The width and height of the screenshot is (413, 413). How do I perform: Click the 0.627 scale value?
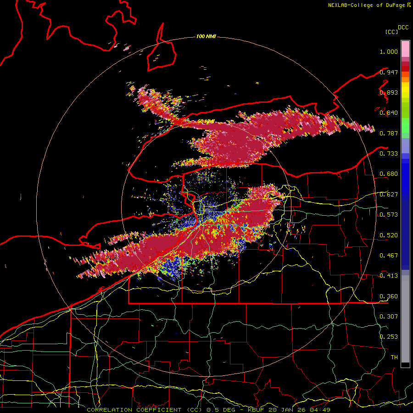[389, 195]
